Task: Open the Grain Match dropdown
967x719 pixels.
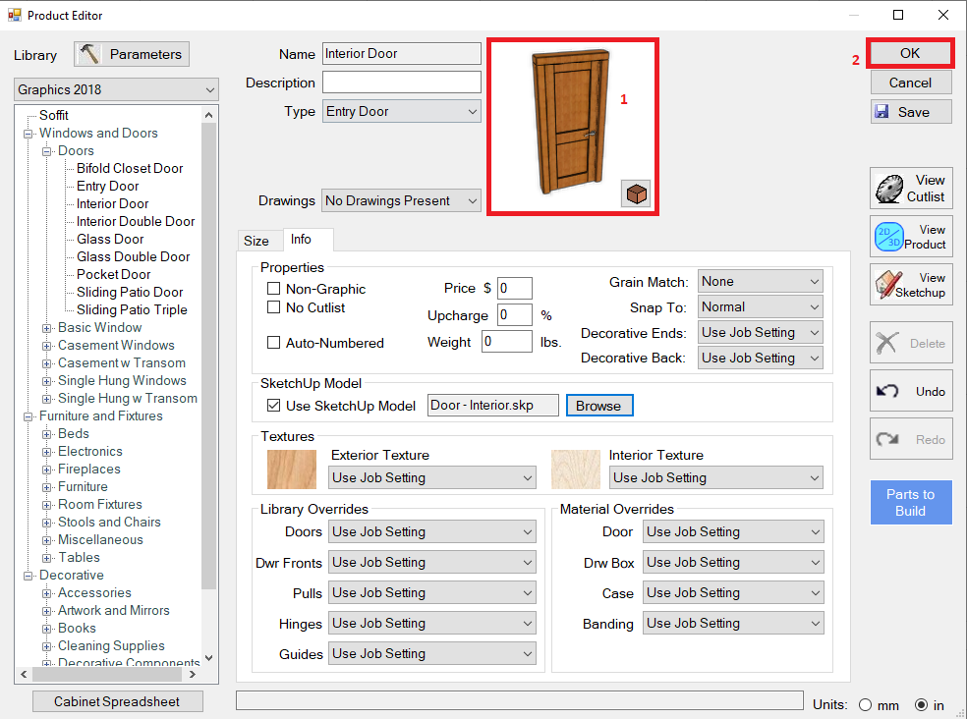Action: click(760, 282)
